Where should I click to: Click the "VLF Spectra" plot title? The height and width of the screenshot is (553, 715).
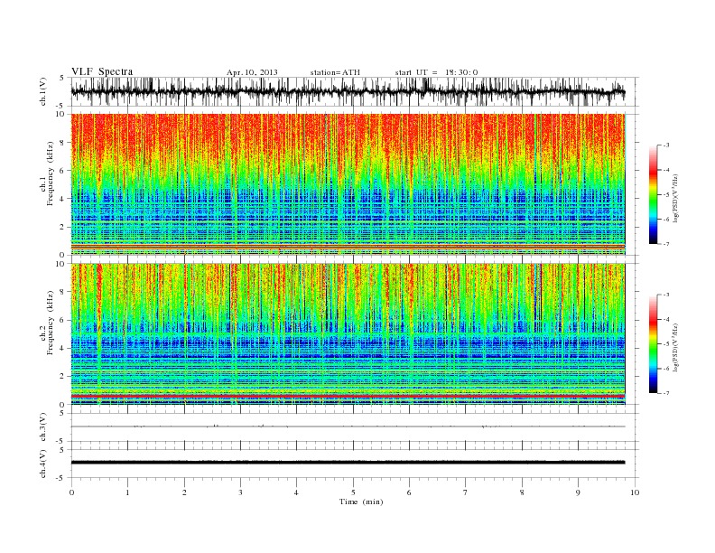pyautogui.click(x=102, y=71)
